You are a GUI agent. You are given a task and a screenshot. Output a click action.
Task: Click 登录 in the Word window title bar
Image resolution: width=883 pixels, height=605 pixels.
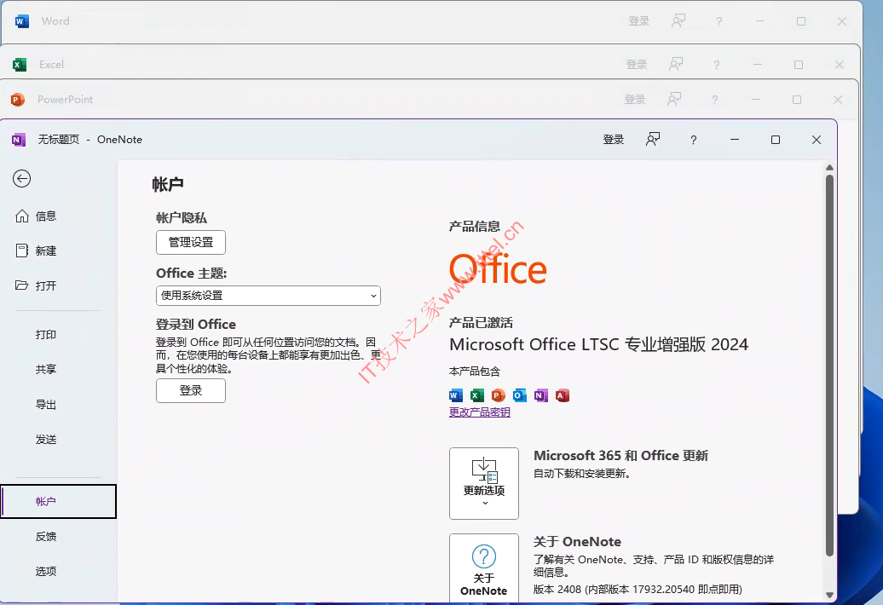639,21
